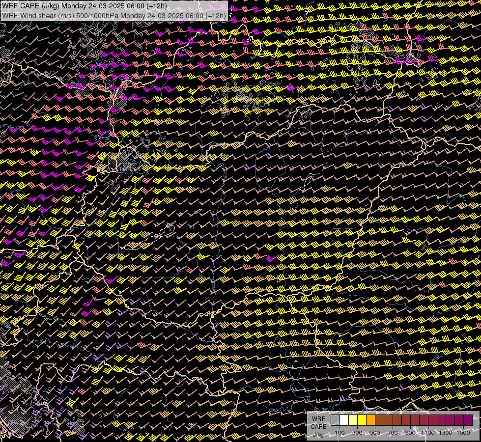Click the '1300' legend value
481x442 pixels.
click(446, 433)
